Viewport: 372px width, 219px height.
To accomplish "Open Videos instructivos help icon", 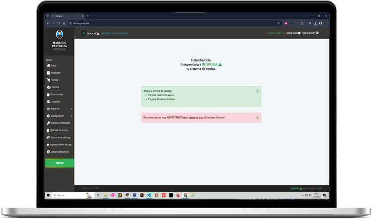I will click(x=48, y=152).
